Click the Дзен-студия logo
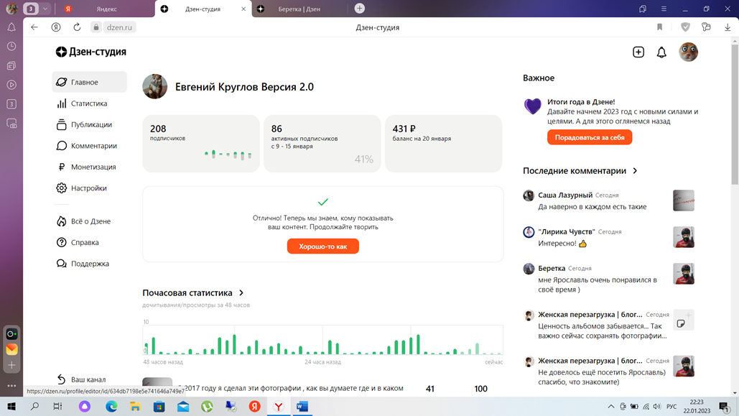The height and width of the screenshot is (416, 739). [x=90, y=52]
